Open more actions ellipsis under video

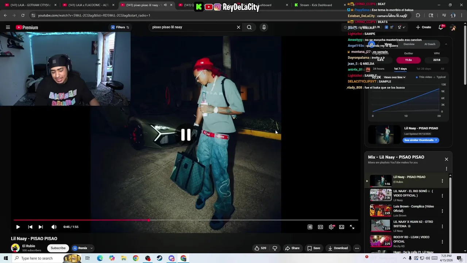pos(357,248)
